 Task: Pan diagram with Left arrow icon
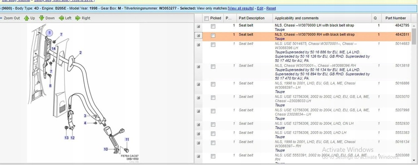61,18
